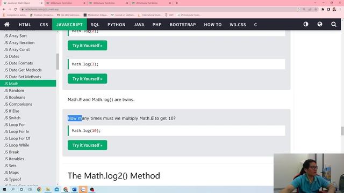Open JAVA tutorial in navbar
The image size is (344, 193).
139,25
